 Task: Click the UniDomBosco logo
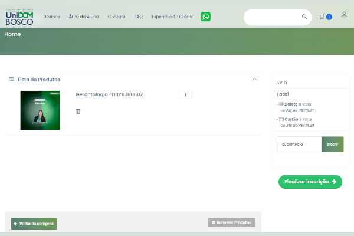[x=19, y=17]
